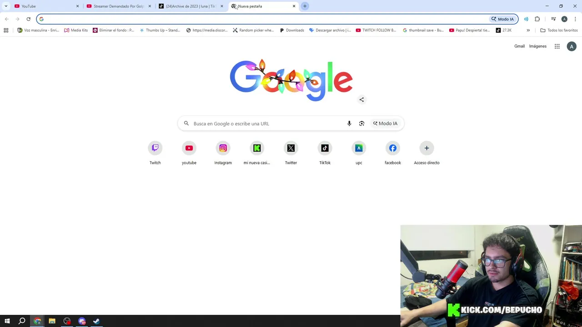
Task: Expand the tab search dropdown
Action: 6,6
